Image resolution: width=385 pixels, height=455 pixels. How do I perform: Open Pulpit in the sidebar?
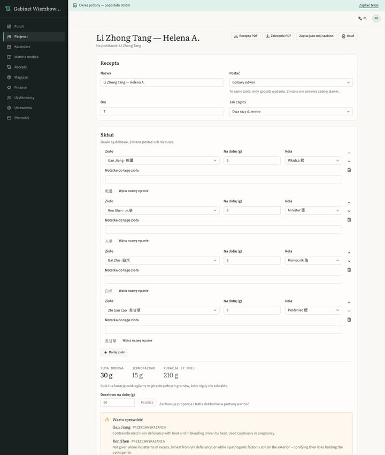click(x=34, y=26)
